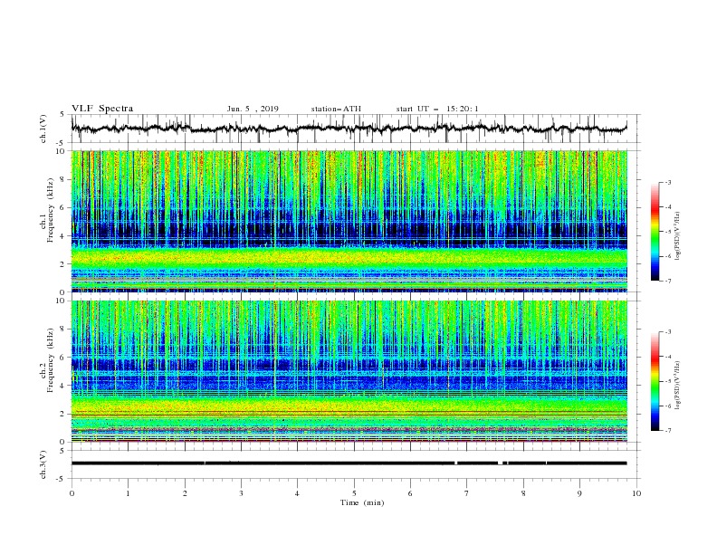Image resolution: width=717 pixels, height=554 pixels.
Task: Select lower colorbar "log(PSD)(V²/Hz)" label
Action: coord(678,386)
